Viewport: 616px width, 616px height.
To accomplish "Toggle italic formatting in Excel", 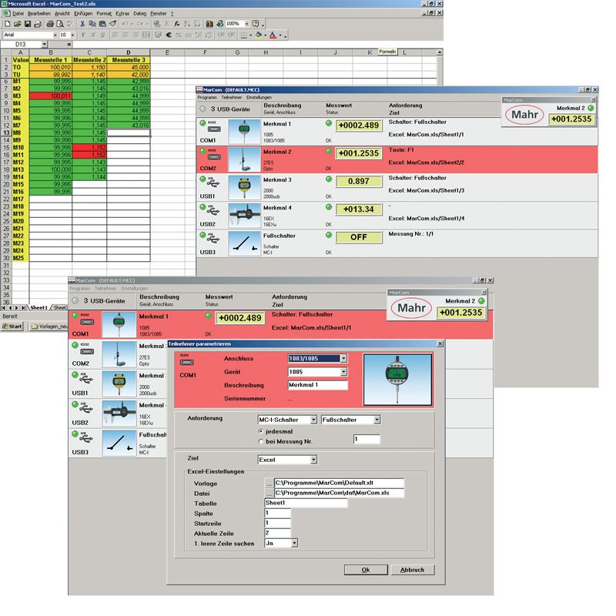I will click(93, 35).
